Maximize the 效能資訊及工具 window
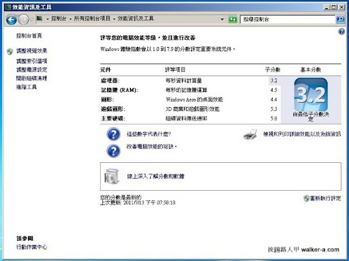This screenshot has width=349, height=261. [334, 7]
